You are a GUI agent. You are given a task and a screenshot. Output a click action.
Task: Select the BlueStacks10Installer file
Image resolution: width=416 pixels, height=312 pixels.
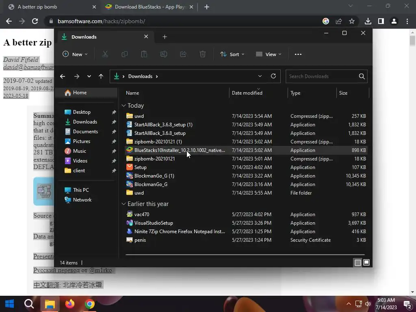(x=246, y=150)
